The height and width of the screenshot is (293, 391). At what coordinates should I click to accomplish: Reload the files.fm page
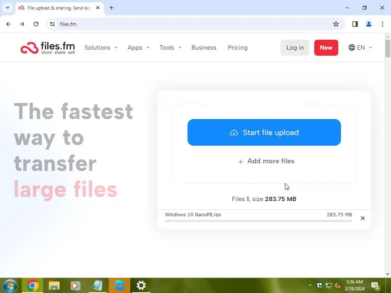click(x=36, y=24)
